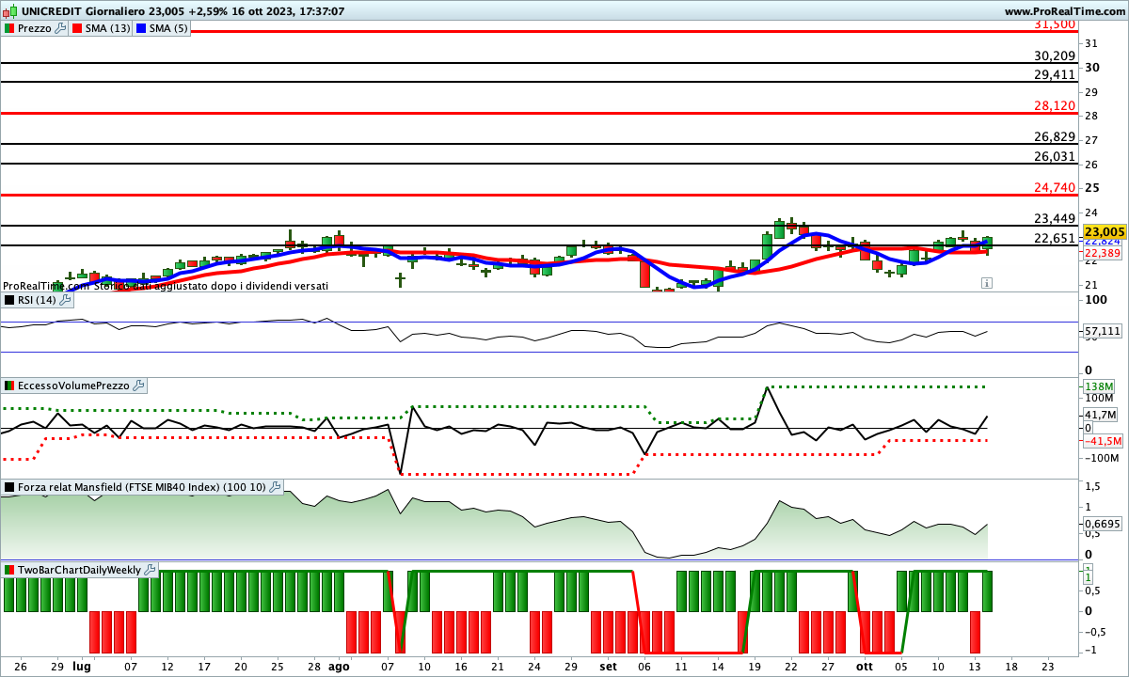This screenshot has width=1129, height=677.
Task: Click the bold 25 on the price axis
Action: click(x=1092, y=188)
